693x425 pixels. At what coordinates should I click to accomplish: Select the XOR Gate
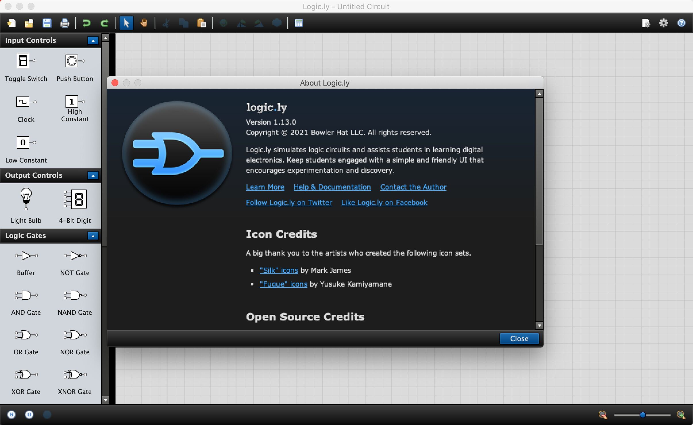point(26,382)
